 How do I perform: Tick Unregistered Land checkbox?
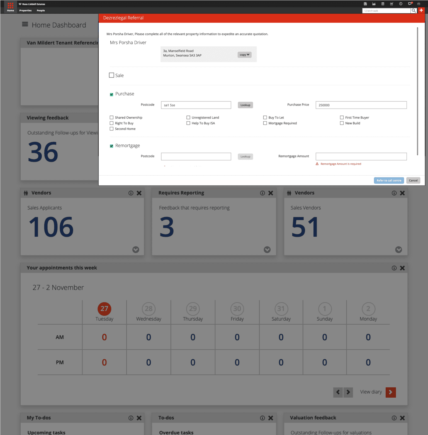tap(188, 117)
